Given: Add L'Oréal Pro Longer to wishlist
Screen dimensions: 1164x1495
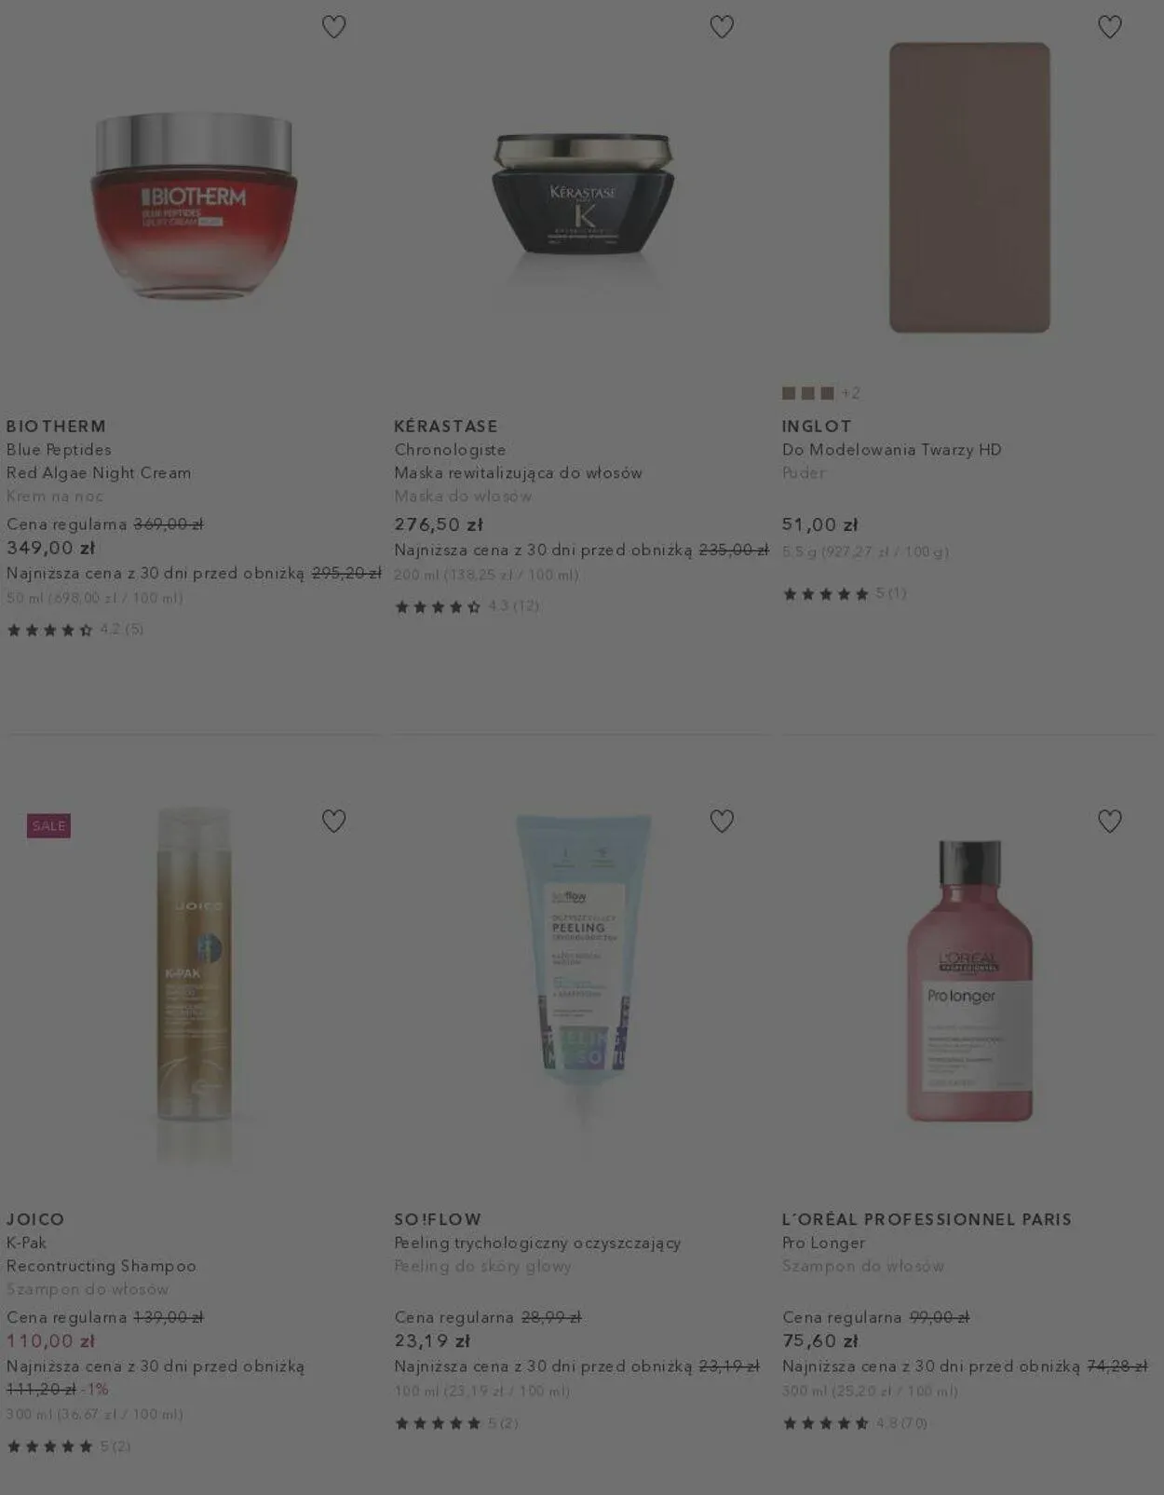Looking at the screenshot, I should 1110,821.
